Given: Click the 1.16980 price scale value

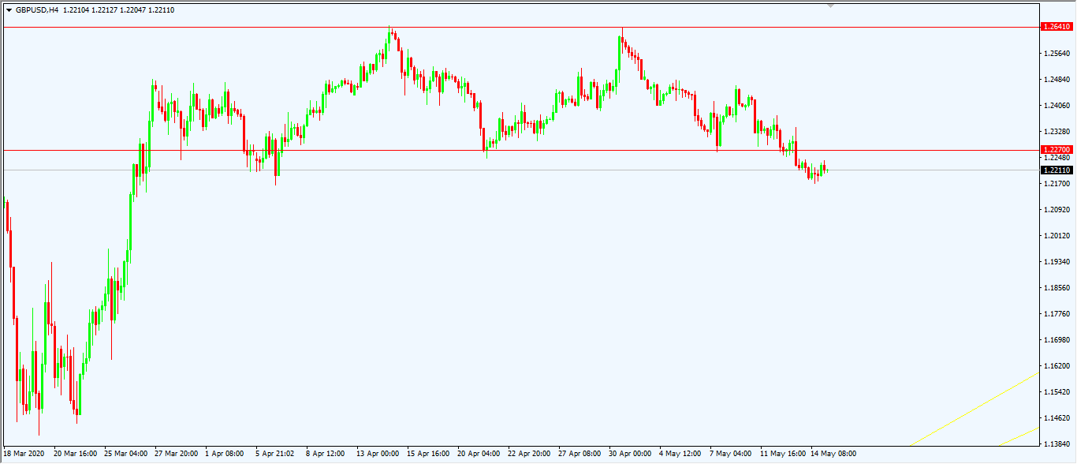Looking at the screenshot, I should pyautogui.click(x=1057, y=340).
